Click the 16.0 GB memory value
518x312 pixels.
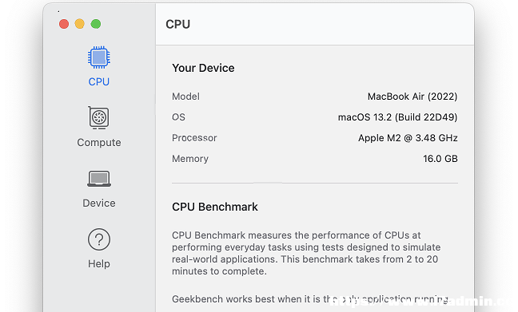pyautogui.click(x=440, y=159)
